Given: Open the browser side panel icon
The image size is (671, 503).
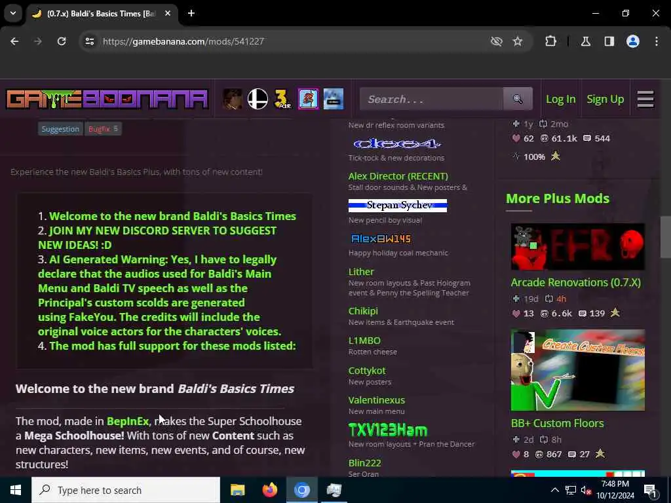Looking at the screenshot, I should tap(609, 41).
